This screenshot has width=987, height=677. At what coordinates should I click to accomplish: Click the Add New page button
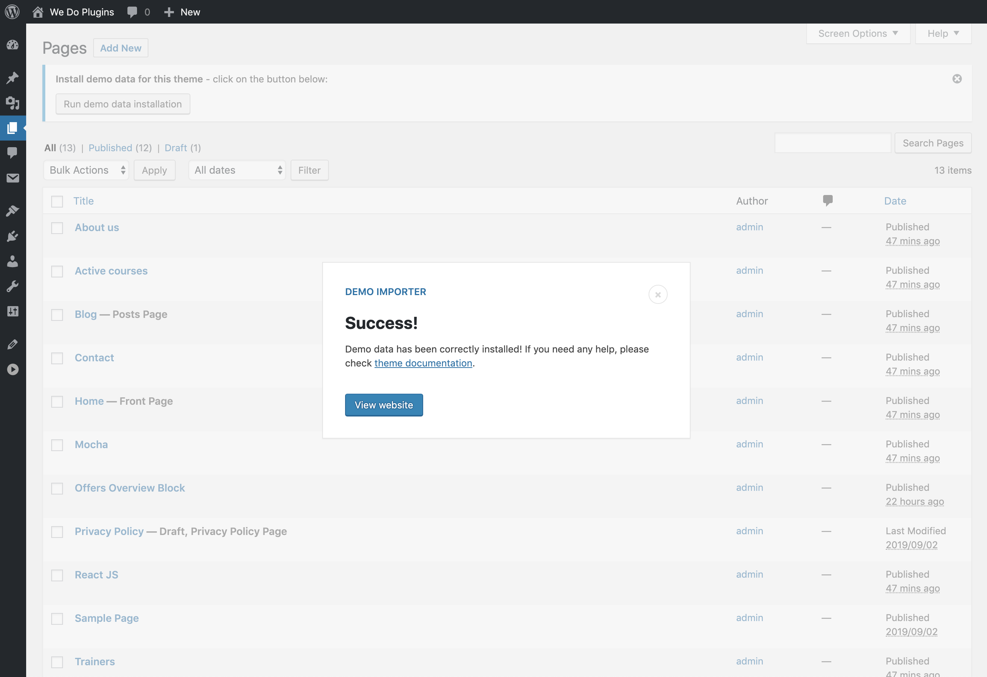pos(121,48)
